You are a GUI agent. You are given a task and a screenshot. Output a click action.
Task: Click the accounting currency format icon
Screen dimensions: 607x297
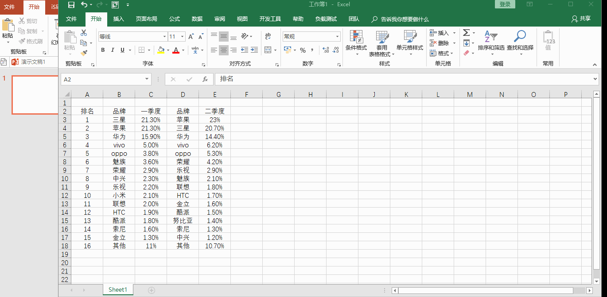288,50
